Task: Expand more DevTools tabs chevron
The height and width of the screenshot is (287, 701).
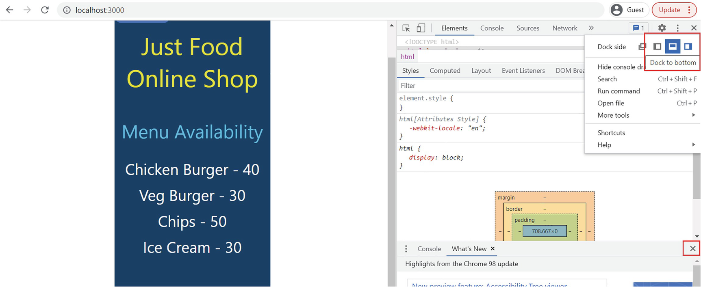Action: coord(591,28)
